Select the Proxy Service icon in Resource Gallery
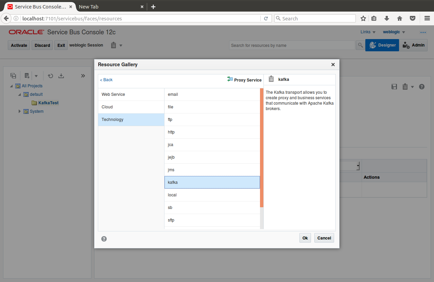This screenshot has height=282, width=434. tap(230, 79)
